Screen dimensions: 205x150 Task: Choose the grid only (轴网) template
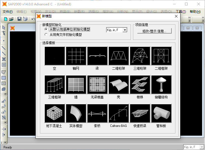tap(76, 56)
